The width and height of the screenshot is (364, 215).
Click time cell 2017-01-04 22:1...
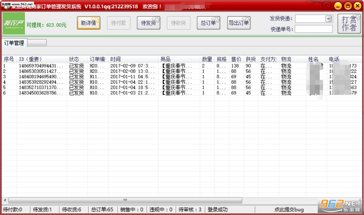(132, 82)
